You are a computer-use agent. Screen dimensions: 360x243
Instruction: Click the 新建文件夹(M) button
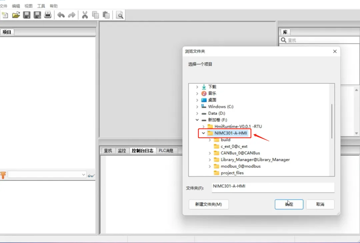click(x=208, y=204)
